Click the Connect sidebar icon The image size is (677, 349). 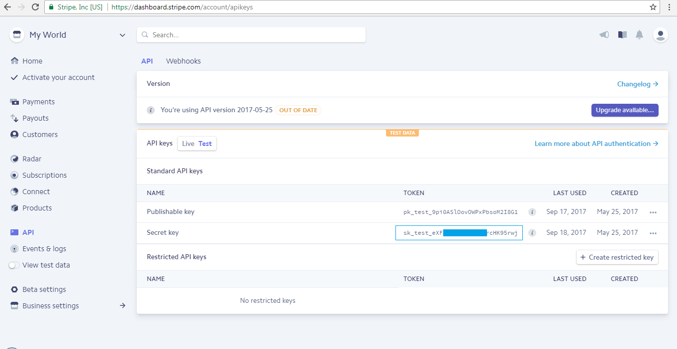(14, 192)
